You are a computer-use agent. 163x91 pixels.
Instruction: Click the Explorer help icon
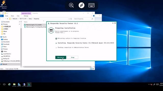pos(94,16)
